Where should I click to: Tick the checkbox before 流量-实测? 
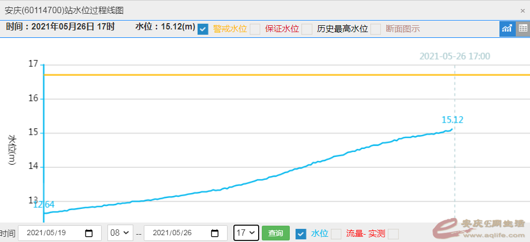coord(336,233)
